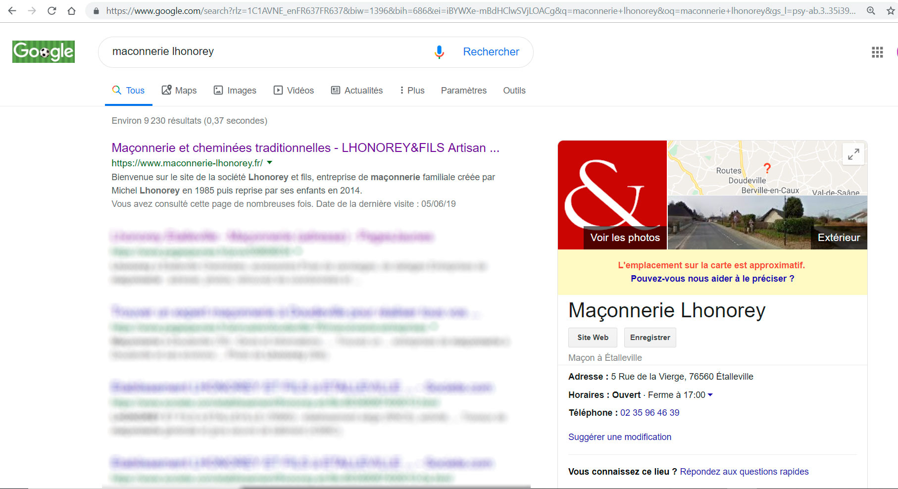Click in the search text field
This screenshot has height=489, width=898.
point(267,52)
